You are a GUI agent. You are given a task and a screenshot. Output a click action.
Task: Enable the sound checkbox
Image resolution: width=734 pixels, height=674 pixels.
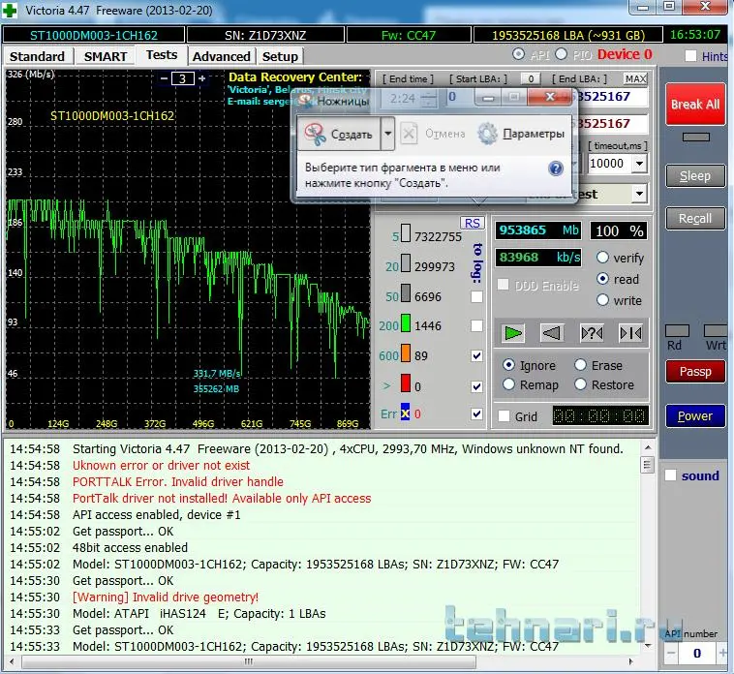click(x=670, y=475)
